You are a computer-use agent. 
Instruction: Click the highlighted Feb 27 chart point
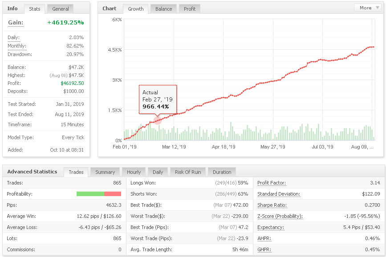click(158, 120)
